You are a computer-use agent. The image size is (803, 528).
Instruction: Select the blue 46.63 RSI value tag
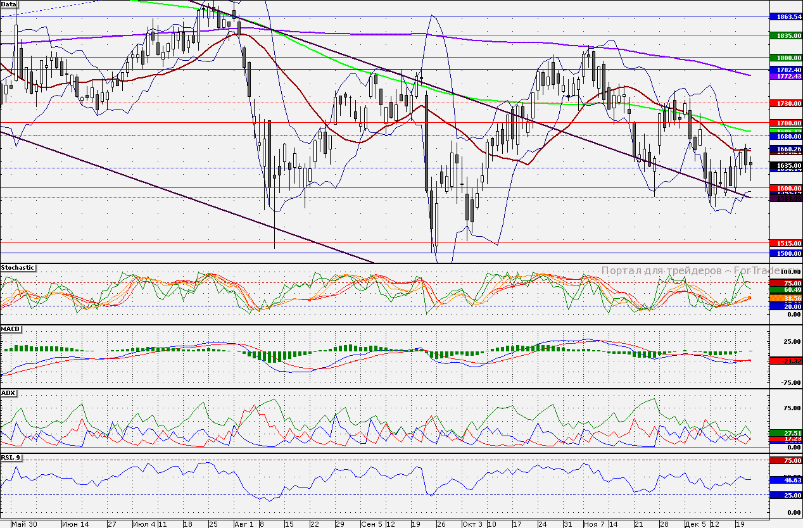point(785,481)
